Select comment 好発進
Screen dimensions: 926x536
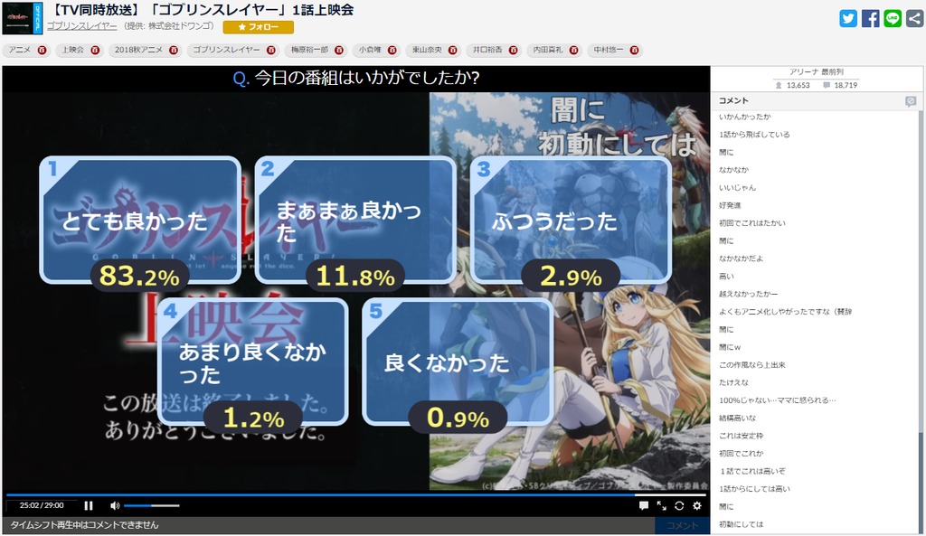point(730,205)
